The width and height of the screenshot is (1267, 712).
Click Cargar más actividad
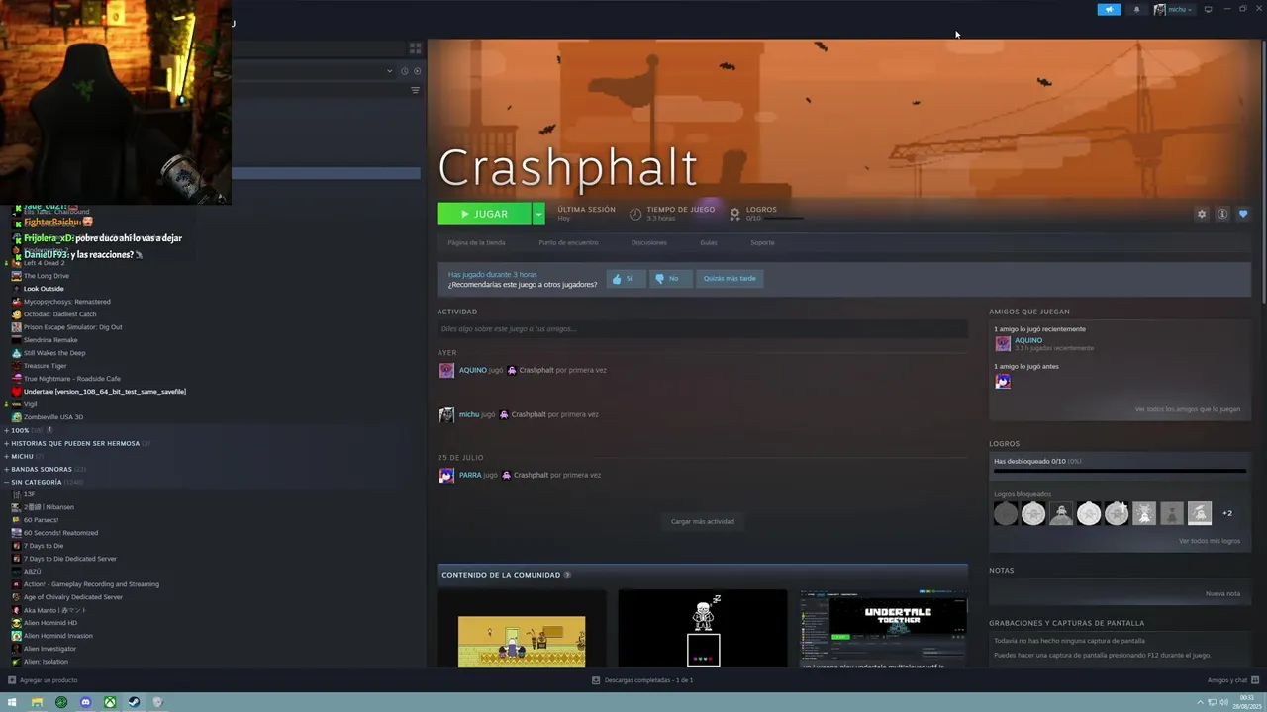703,521
